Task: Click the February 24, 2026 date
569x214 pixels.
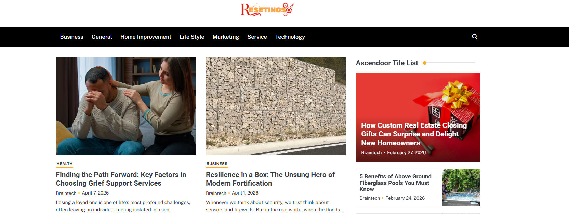Action: [405, 198]
